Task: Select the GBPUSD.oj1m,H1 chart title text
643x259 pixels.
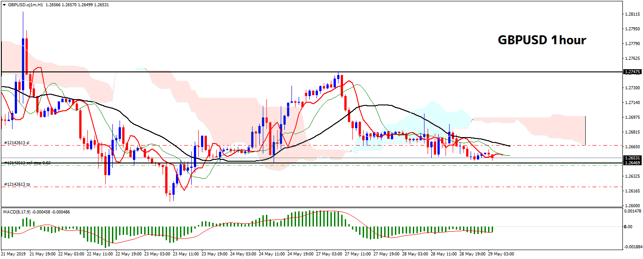Action: click(25, 4)
